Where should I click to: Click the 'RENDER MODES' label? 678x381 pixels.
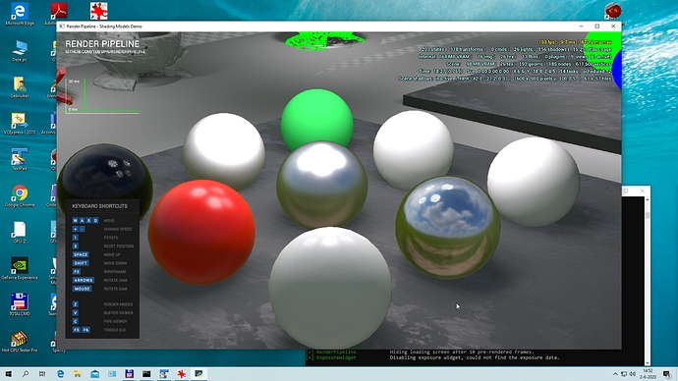point(118,304)
